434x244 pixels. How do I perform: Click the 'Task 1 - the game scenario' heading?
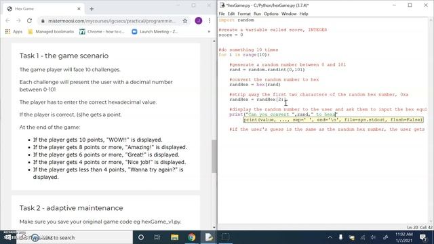point(64,56)
